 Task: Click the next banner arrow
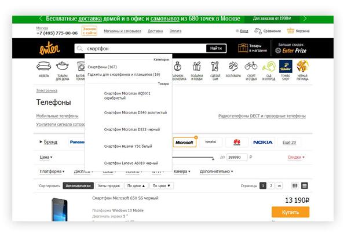[x=305, y=19]
